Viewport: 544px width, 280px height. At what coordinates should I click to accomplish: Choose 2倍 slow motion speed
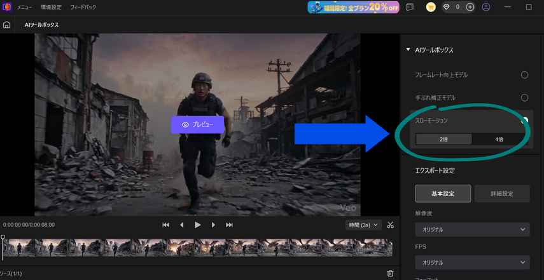[x=443, y=140]
